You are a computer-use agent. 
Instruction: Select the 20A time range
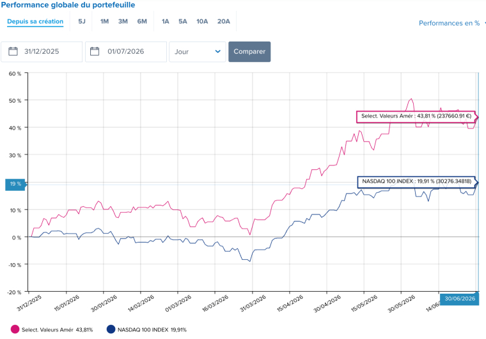223,21
